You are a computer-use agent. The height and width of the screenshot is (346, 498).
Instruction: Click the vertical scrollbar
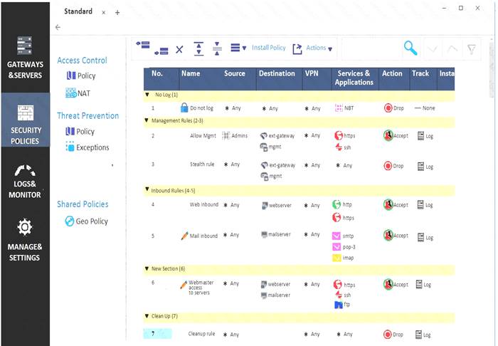pyautogui.click(x=492, y=70)
